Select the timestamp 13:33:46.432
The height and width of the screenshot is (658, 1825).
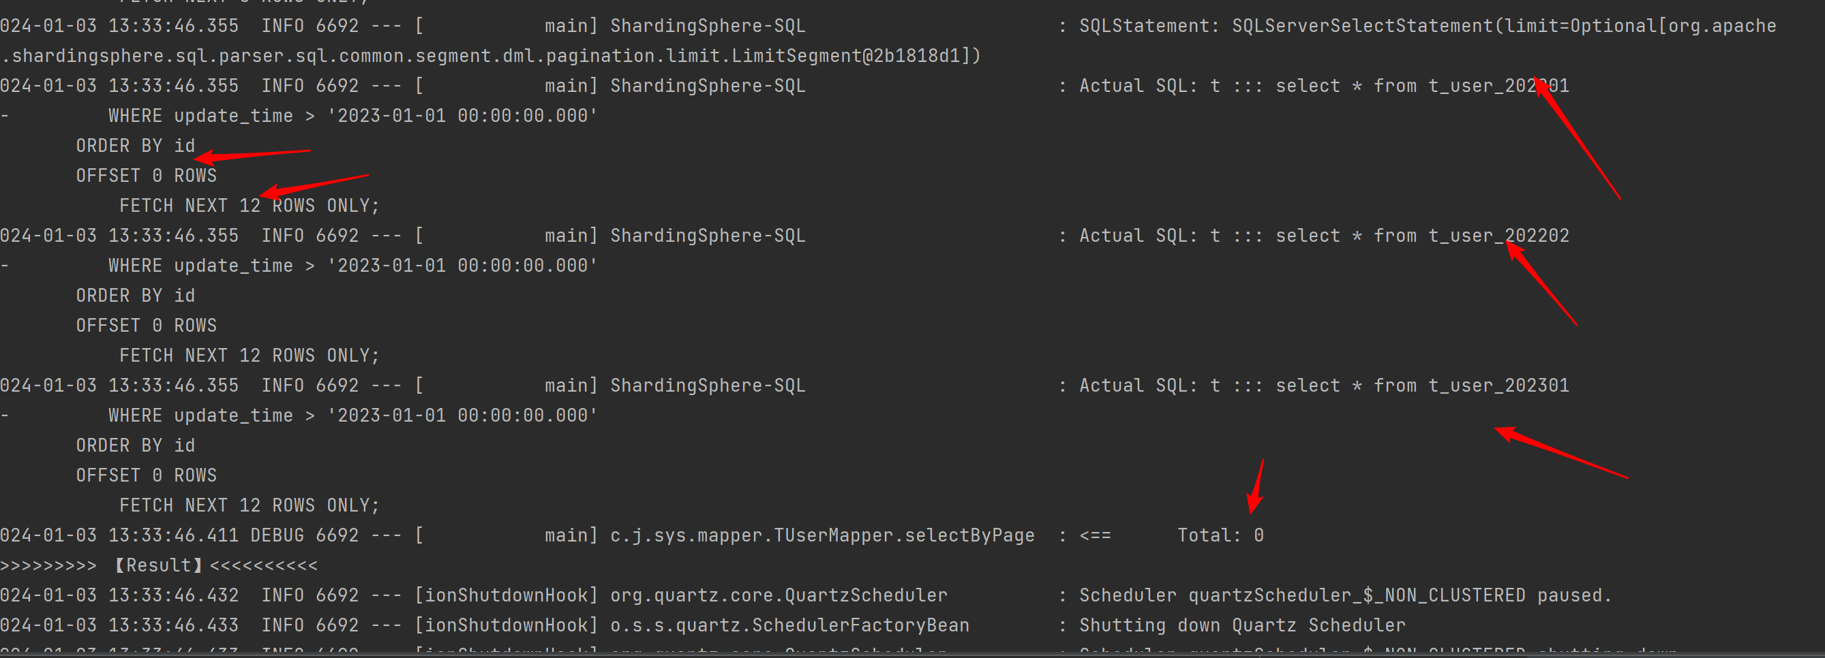point(176,595)
